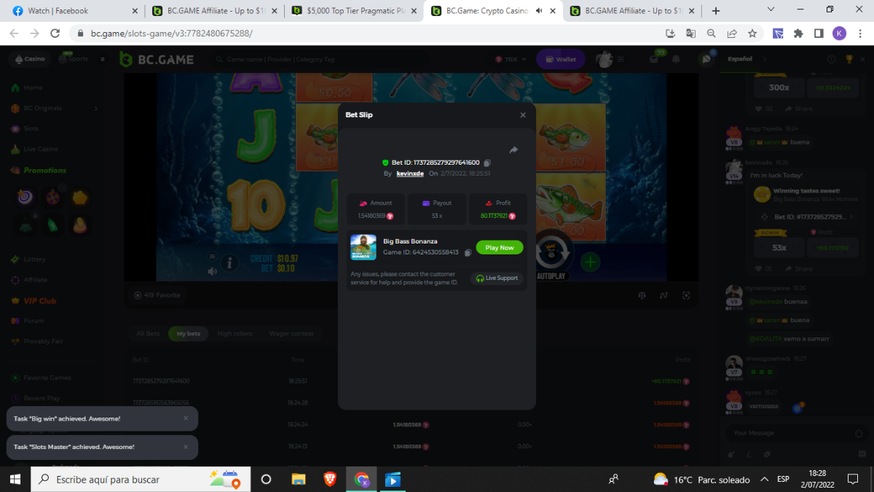Click the game fullscreen icon
This screenshot has width=874, height=492.
pos(686,295)
